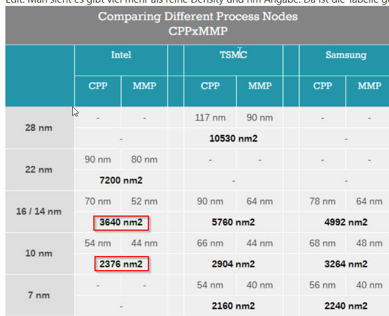
Task: Click TSMC's '44 nm' MMP in 10 nm row
Action: pyautogui.click(x=260, y=243)
